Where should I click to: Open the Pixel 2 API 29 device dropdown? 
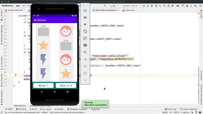pos(131,6)
